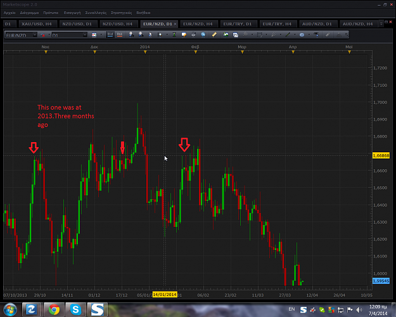The height and width of the screenshot is (317, 396).
Task: Open the Αρχείο menu
Action: click(10, 13)
